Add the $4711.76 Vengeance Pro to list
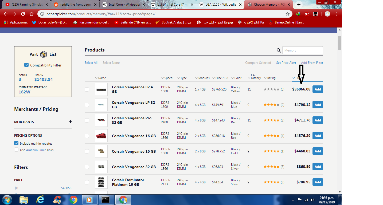Image resolution: width=383 pixels, height=205 pixels. (318, 120)
